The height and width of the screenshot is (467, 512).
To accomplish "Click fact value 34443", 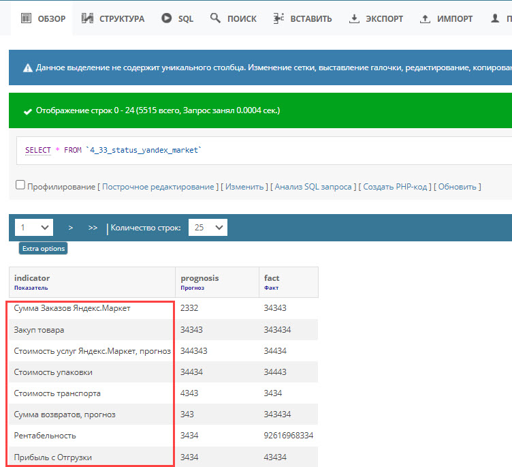I will pyautogui.click(x=275, y=372).
